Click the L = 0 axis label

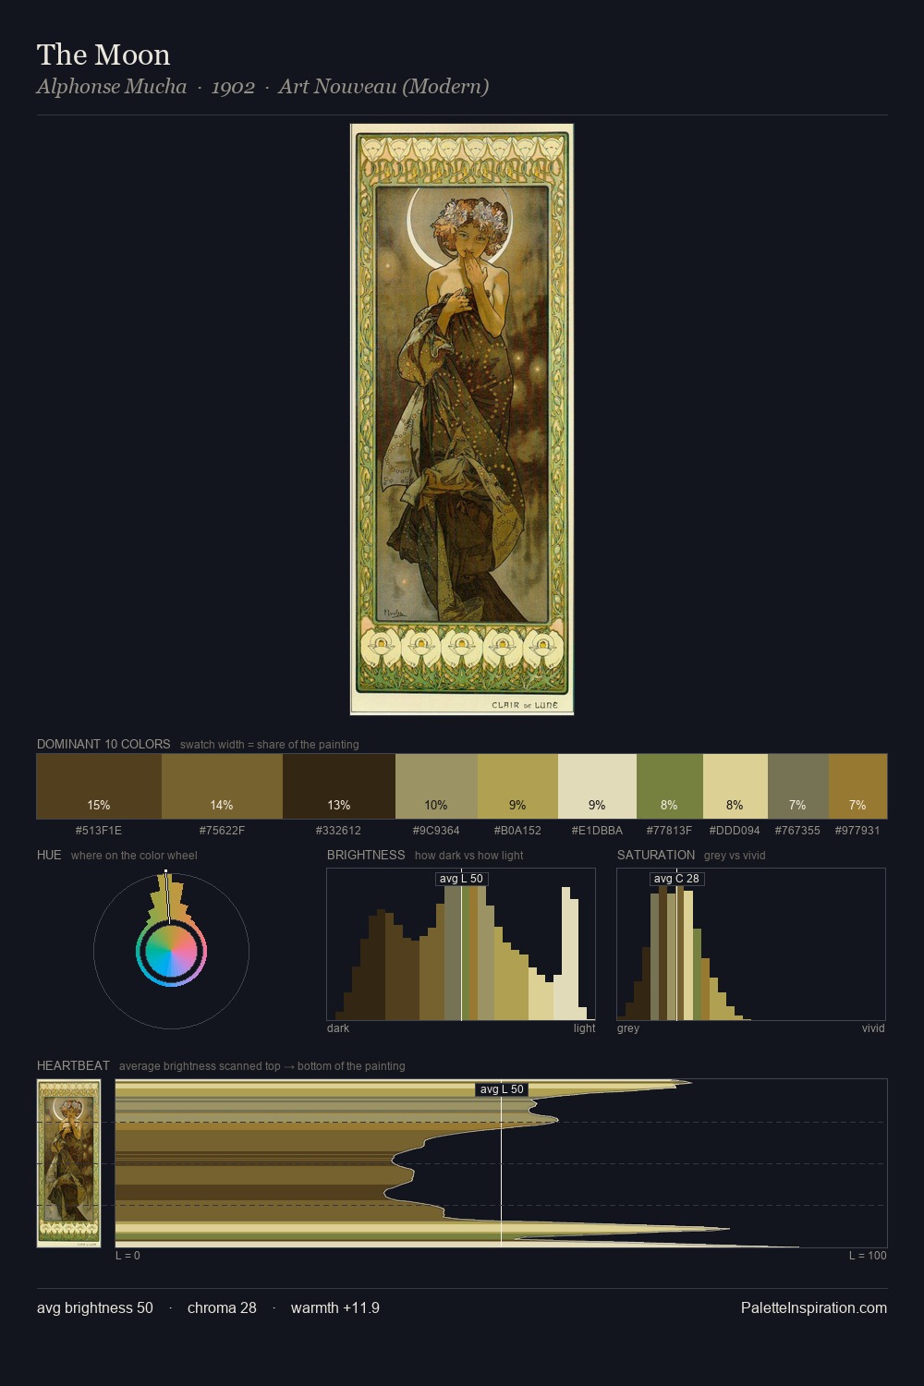coord(128,1256)
